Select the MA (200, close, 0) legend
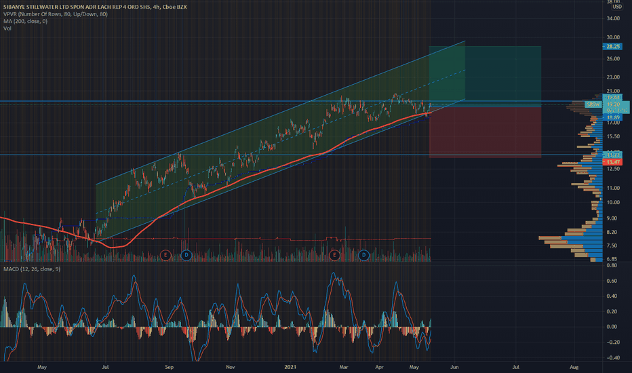This screenshot has height=373, width=632. [25, 21]
